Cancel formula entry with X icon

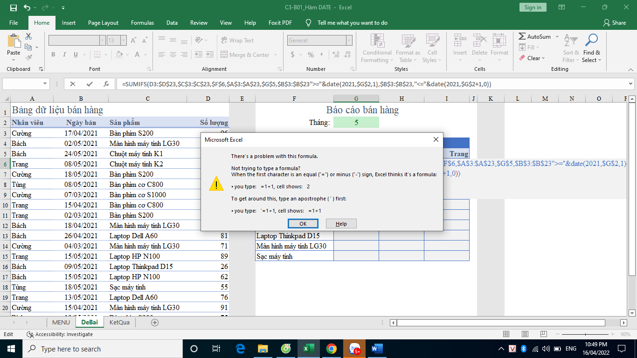(73, 84)
